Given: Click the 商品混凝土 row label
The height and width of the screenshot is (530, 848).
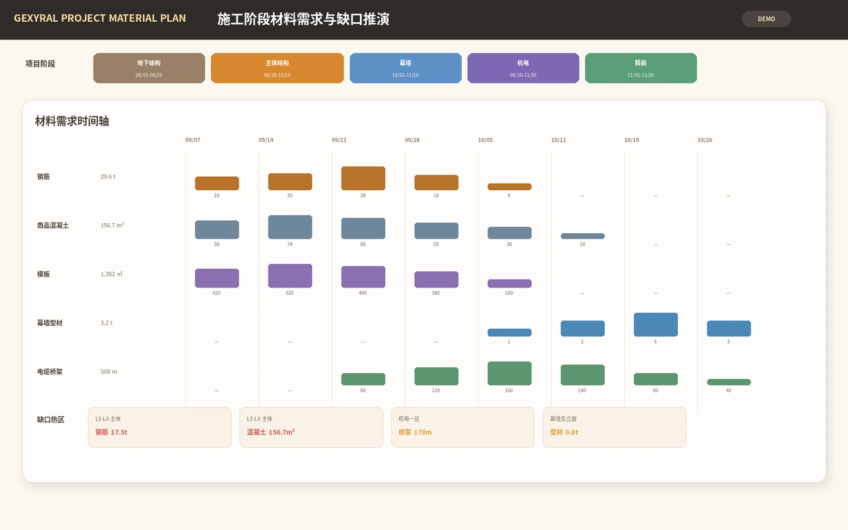Looking at the screenshot, I should pos(53,226).
